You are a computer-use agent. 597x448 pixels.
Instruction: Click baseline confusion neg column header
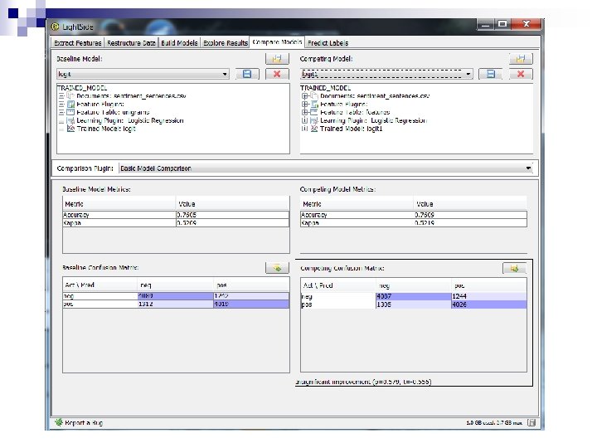coord(175,285)
